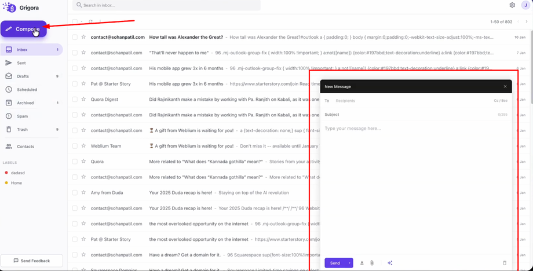This screenshot has width=533, height=271.
Task: Click the Scheduled clock icon
Action: pyautogui.click(x=9, y=90)
